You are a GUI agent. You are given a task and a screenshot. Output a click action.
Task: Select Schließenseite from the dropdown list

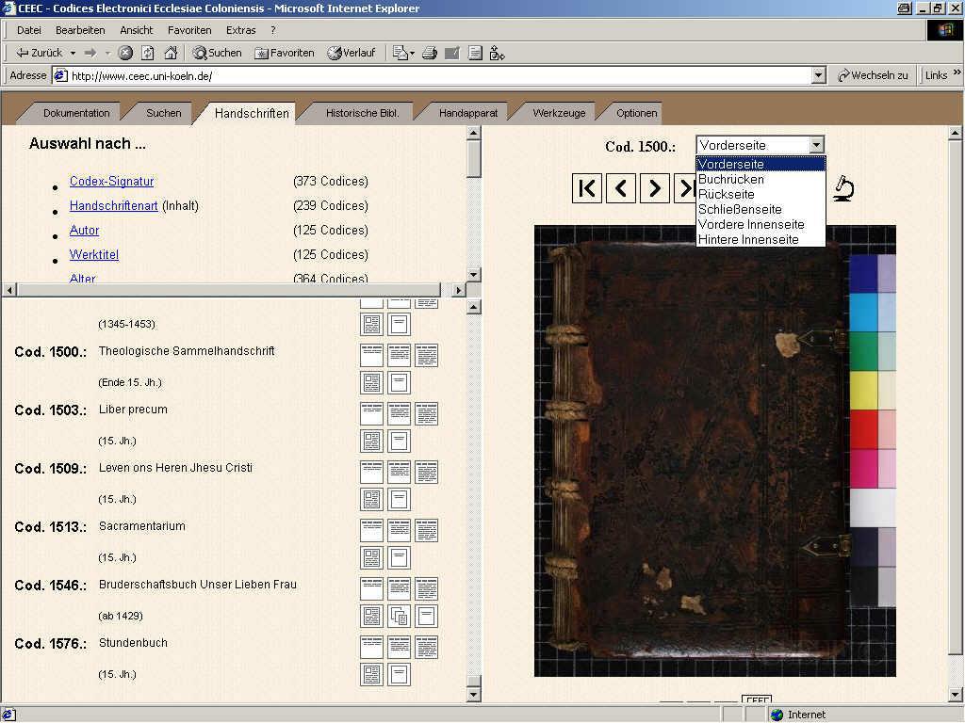coord(761,210)
